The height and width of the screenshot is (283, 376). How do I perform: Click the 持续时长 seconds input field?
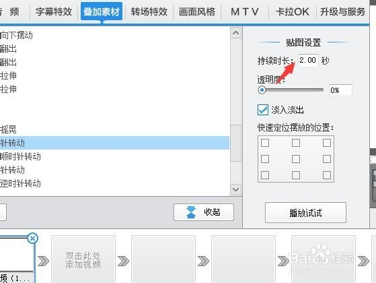click(x=308, y=60)
